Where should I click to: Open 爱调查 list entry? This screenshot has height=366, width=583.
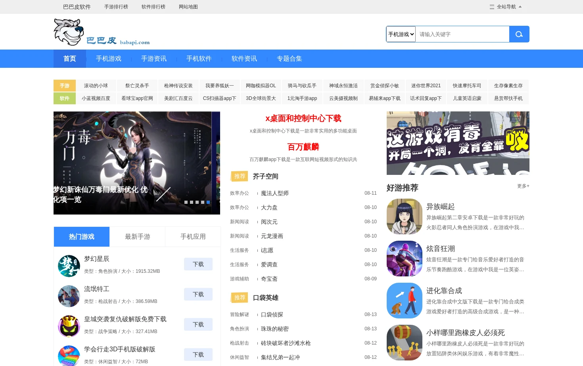269,264
